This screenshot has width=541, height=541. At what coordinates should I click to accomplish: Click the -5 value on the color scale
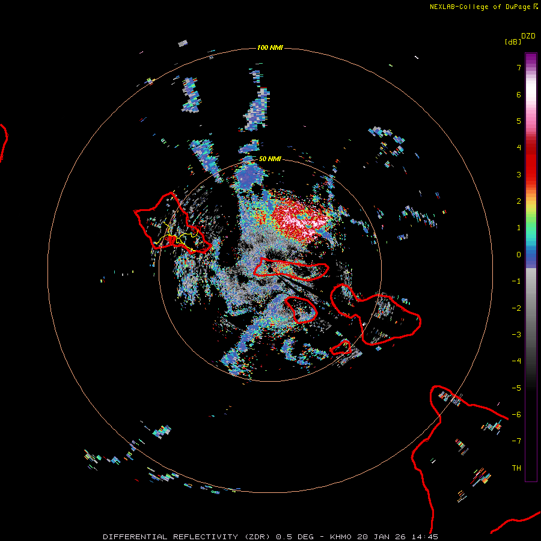tap(516, 388)
